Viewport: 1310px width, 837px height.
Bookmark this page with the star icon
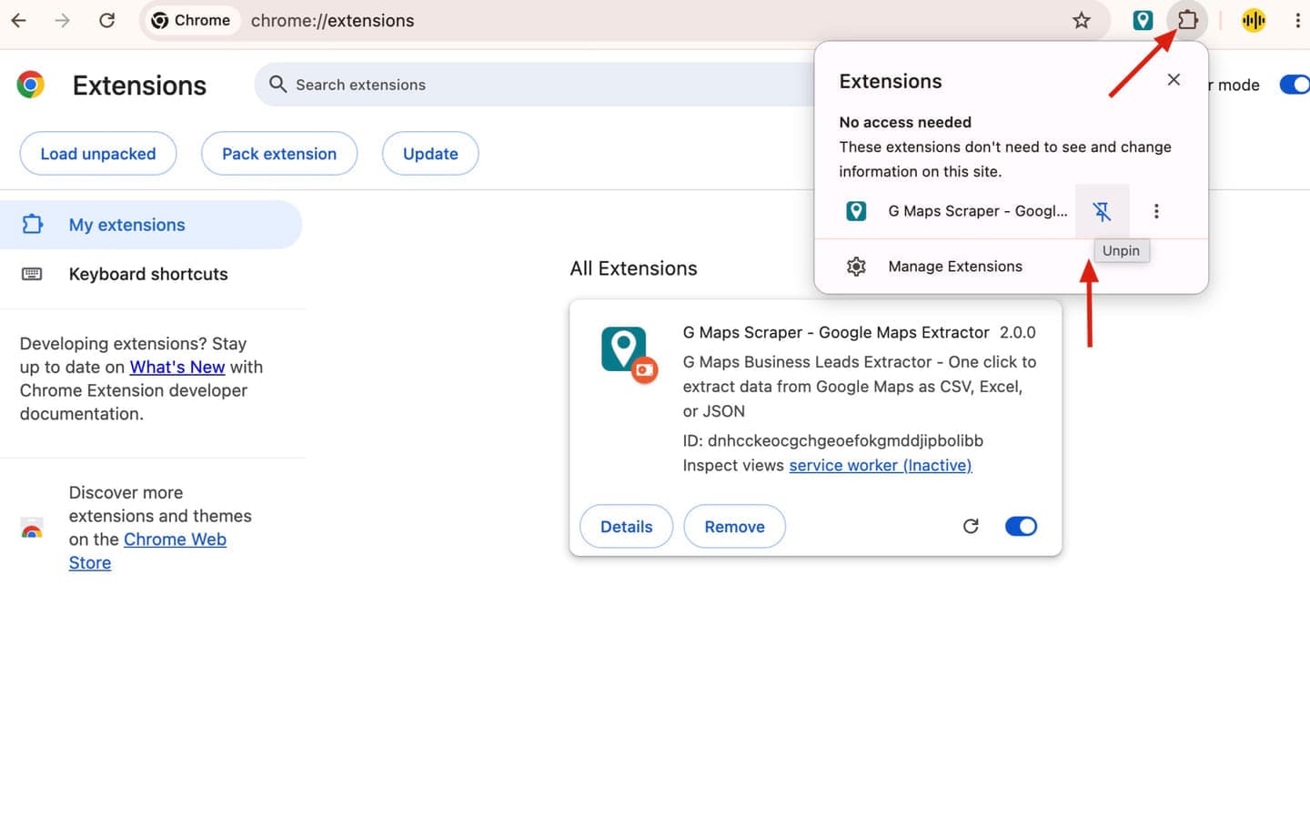pyautogui.click(x=1081, y=20)
